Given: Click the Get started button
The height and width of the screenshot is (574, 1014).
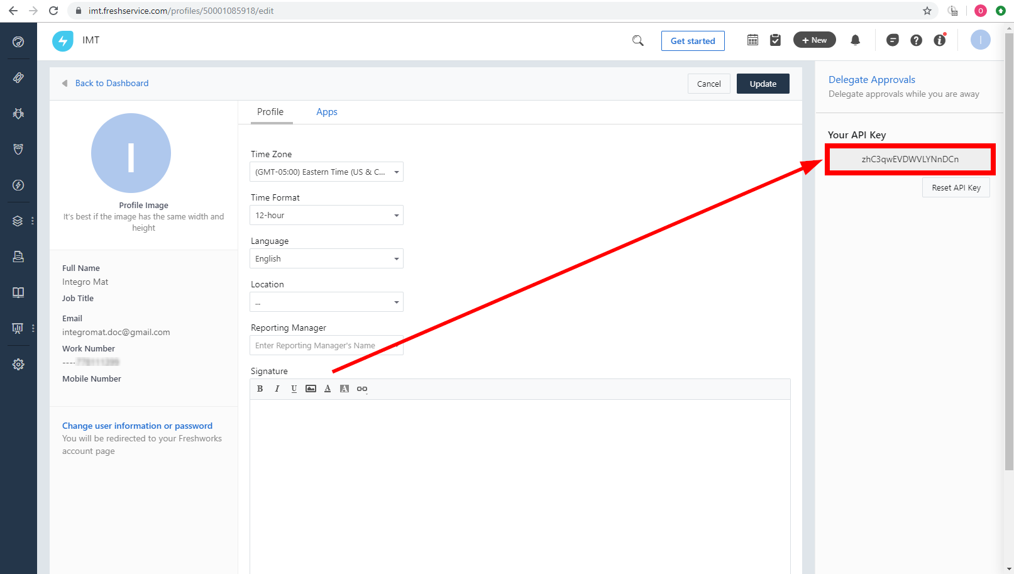Looking at the screenshot, I should click(693, 41).
